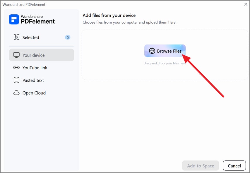Choose the Open Cloud option
This screenshot has height=173, width=250.
click(x=42, y=93)
